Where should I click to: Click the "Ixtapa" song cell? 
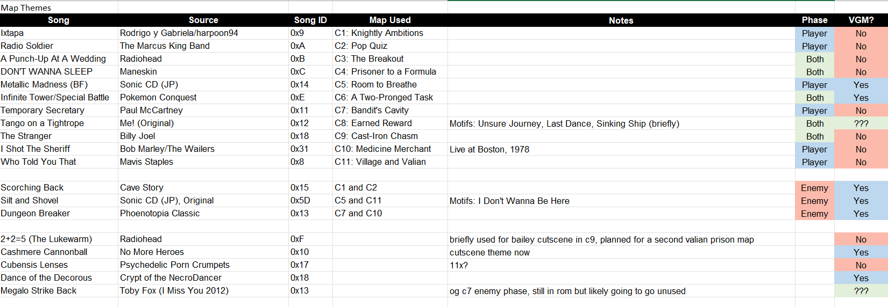pyautogui.click(x=12, y=33)
